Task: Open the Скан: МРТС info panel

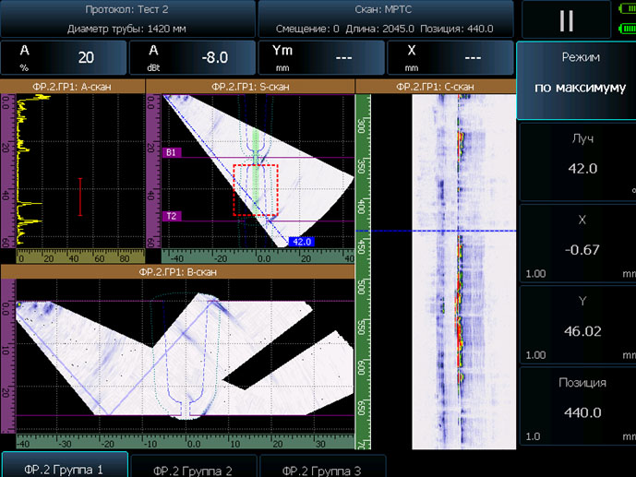Action: pos(386,18)
